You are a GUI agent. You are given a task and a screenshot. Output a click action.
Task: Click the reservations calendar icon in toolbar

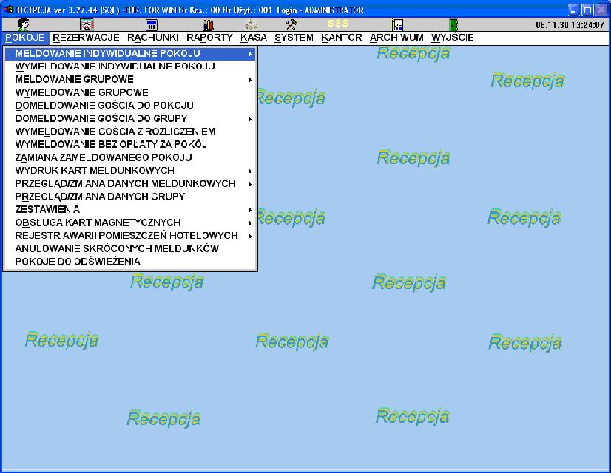click(87, 24)
